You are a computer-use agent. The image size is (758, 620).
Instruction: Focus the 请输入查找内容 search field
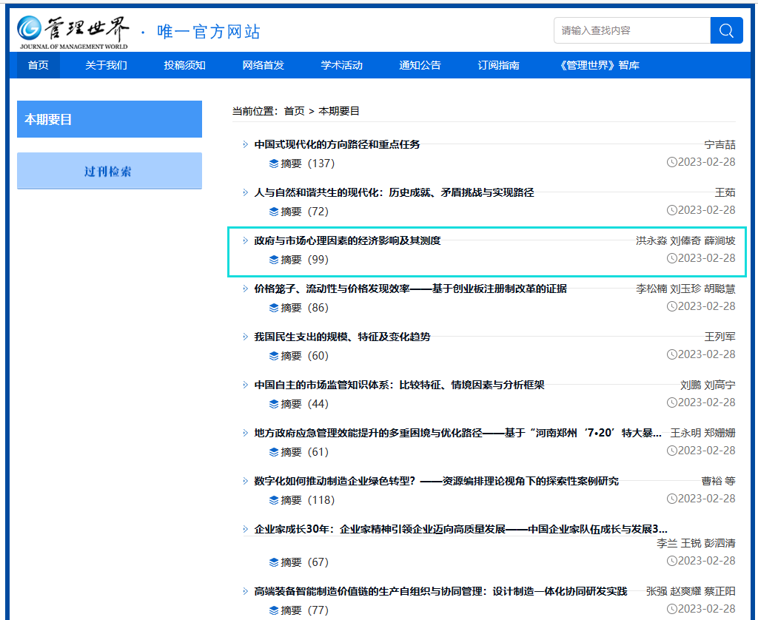631,30
